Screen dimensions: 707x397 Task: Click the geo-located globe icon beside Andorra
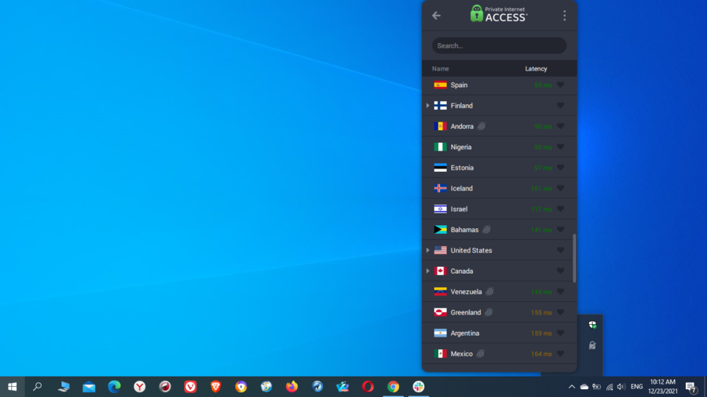481,126
